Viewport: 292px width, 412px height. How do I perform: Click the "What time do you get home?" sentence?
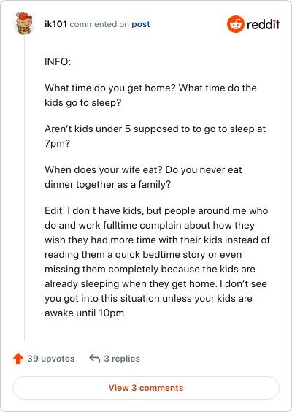coord(109,88)
